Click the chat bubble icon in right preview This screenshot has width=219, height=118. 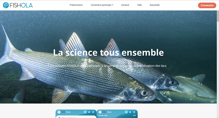pos(130,112)
